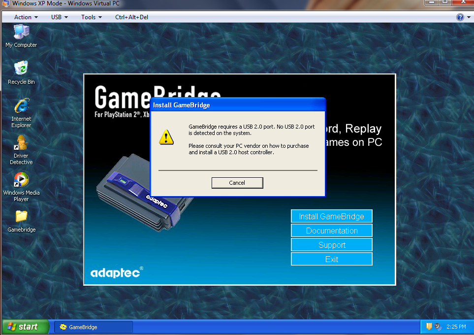Click the 'For PlayStation 2' subtitle text
The height and width of the screenshot is (335, 474).
tap(122, 114)
